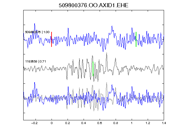Click the red pick marker at time 0
The height and width of the screenshot is (135, 181).
(52, 39)
